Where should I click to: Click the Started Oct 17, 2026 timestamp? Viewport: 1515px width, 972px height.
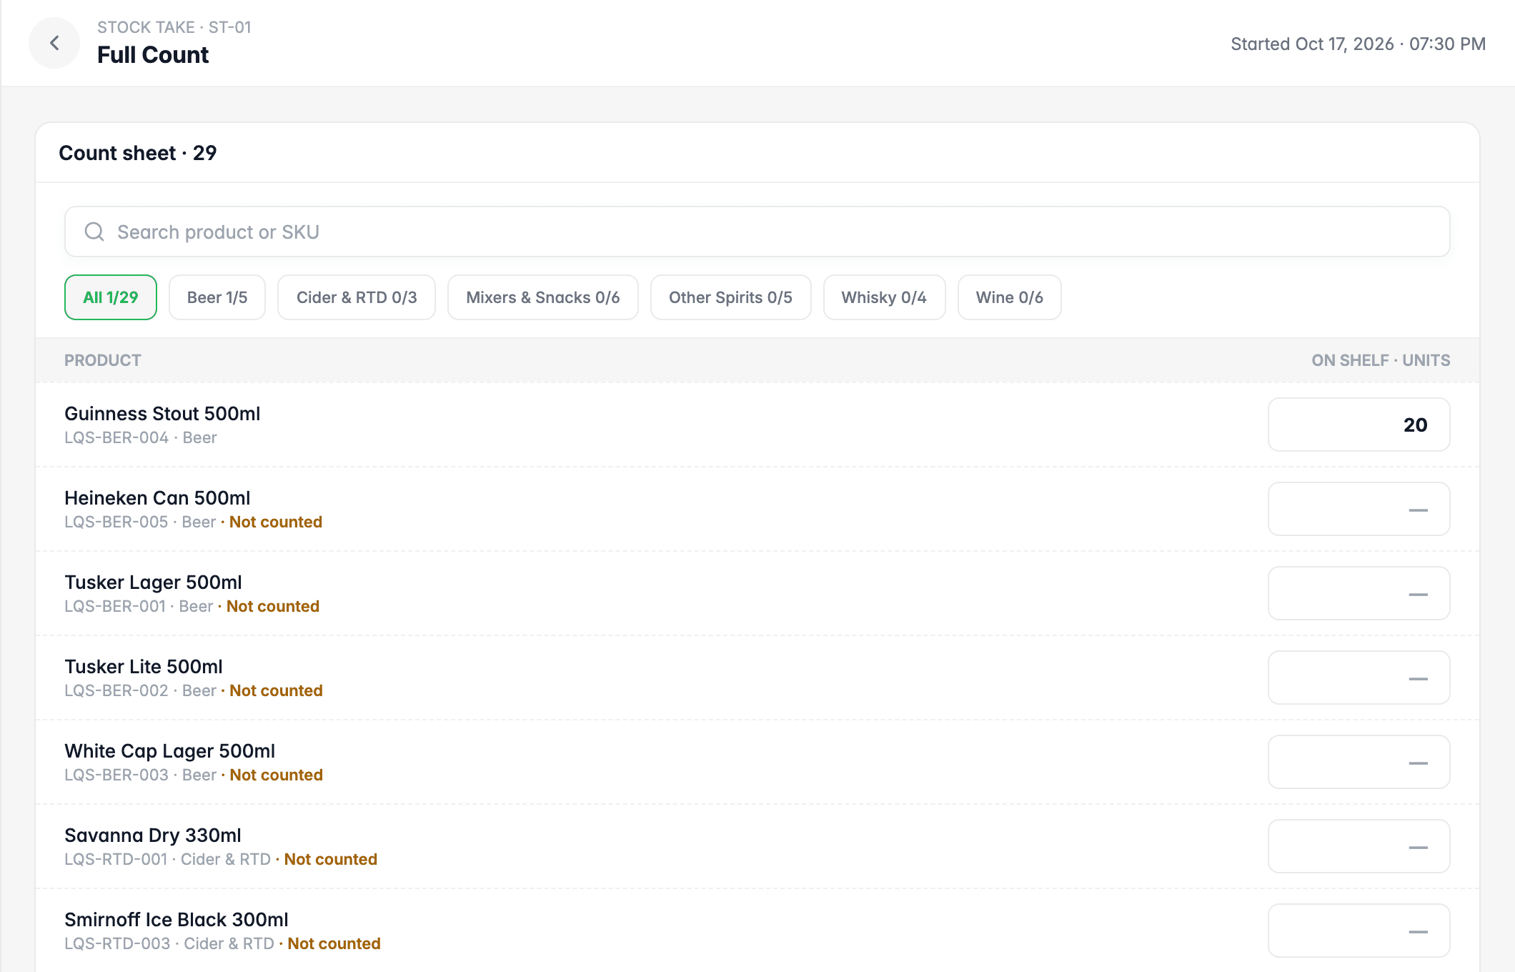(x=1358, y=44)
